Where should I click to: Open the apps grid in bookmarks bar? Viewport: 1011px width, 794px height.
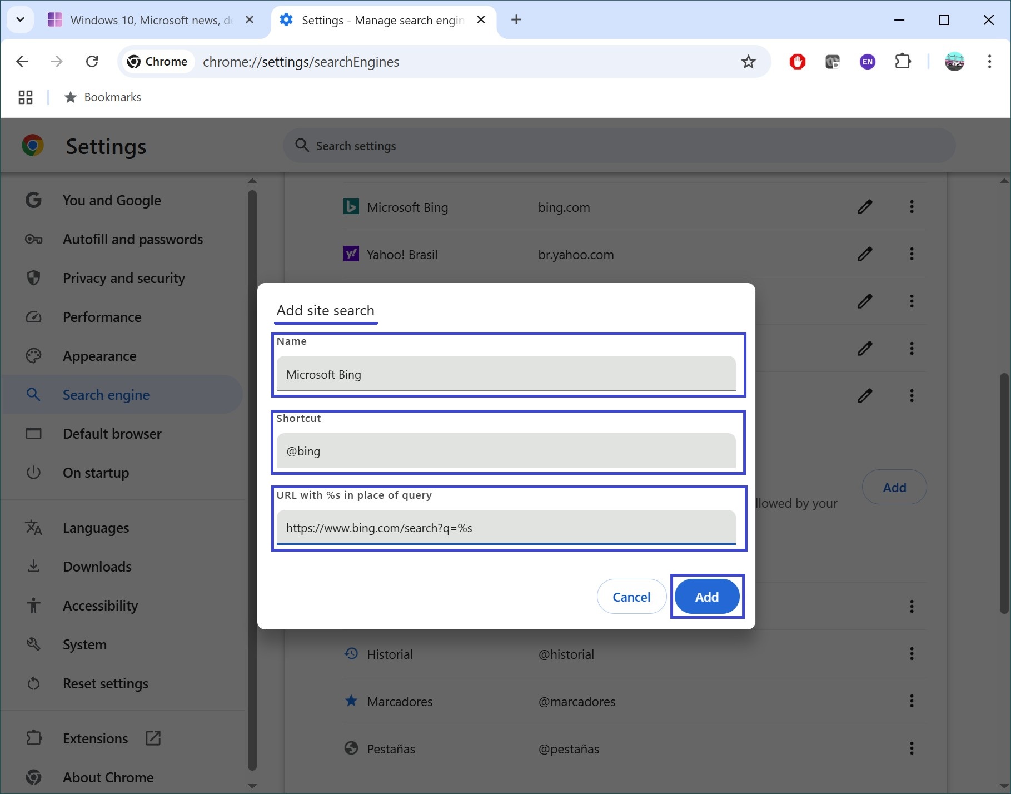(x=26, y=97)
